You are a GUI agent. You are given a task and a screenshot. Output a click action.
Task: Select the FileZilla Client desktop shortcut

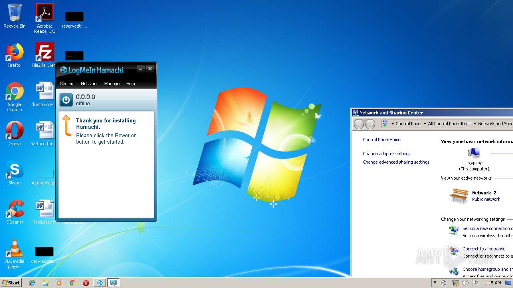click(44, 55)
